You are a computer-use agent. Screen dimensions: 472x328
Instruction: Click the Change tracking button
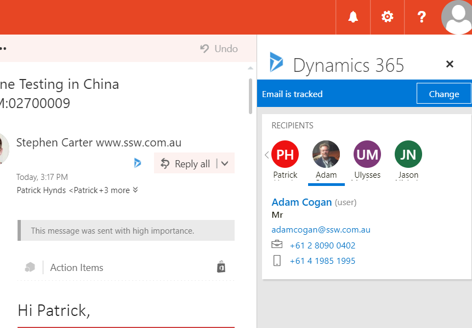click(x=443, y=94)
